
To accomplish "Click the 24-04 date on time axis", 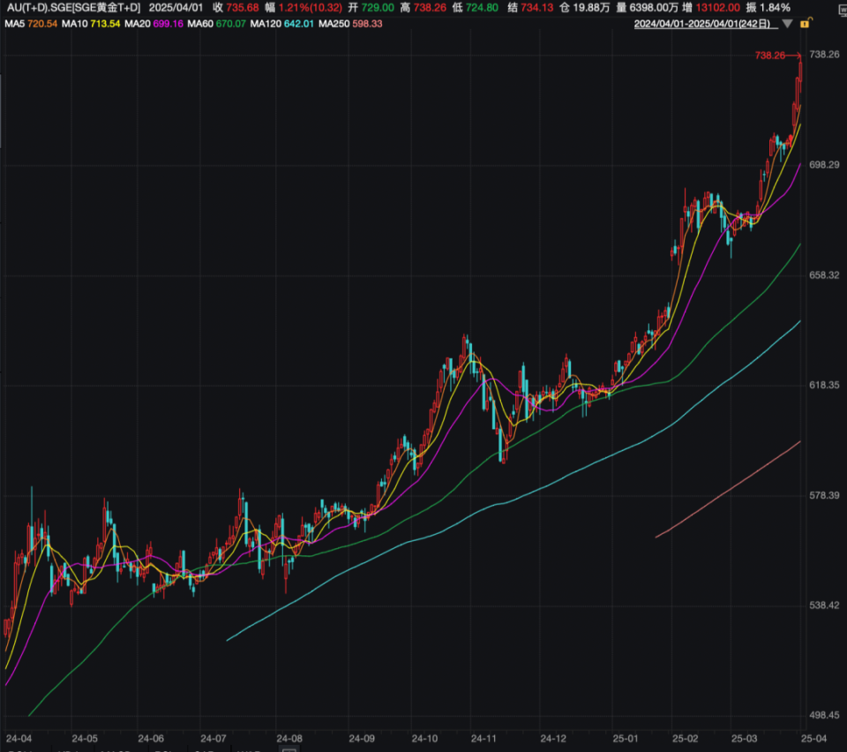I will point(19,738).
